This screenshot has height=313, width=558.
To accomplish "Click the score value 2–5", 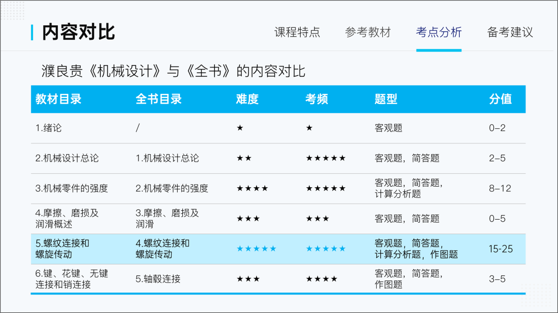I will [497, 158].
